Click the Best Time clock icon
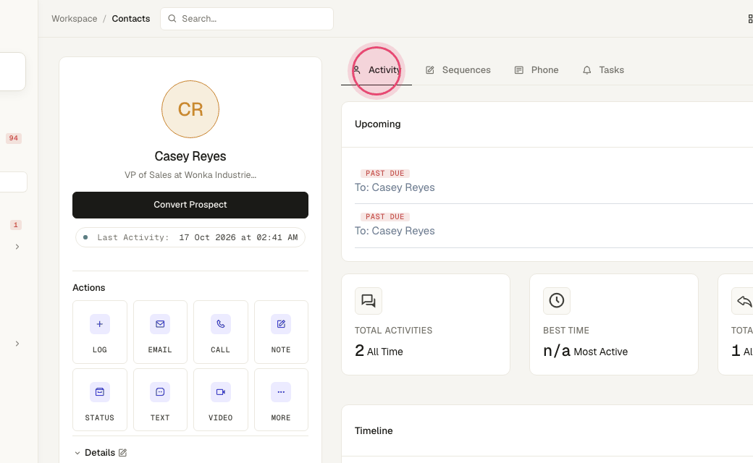The height and width of the screenshot is (463, 753). [x=557, y=301]
